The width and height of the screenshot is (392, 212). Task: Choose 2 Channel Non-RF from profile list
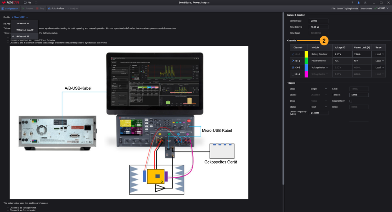tap(25, 30)
